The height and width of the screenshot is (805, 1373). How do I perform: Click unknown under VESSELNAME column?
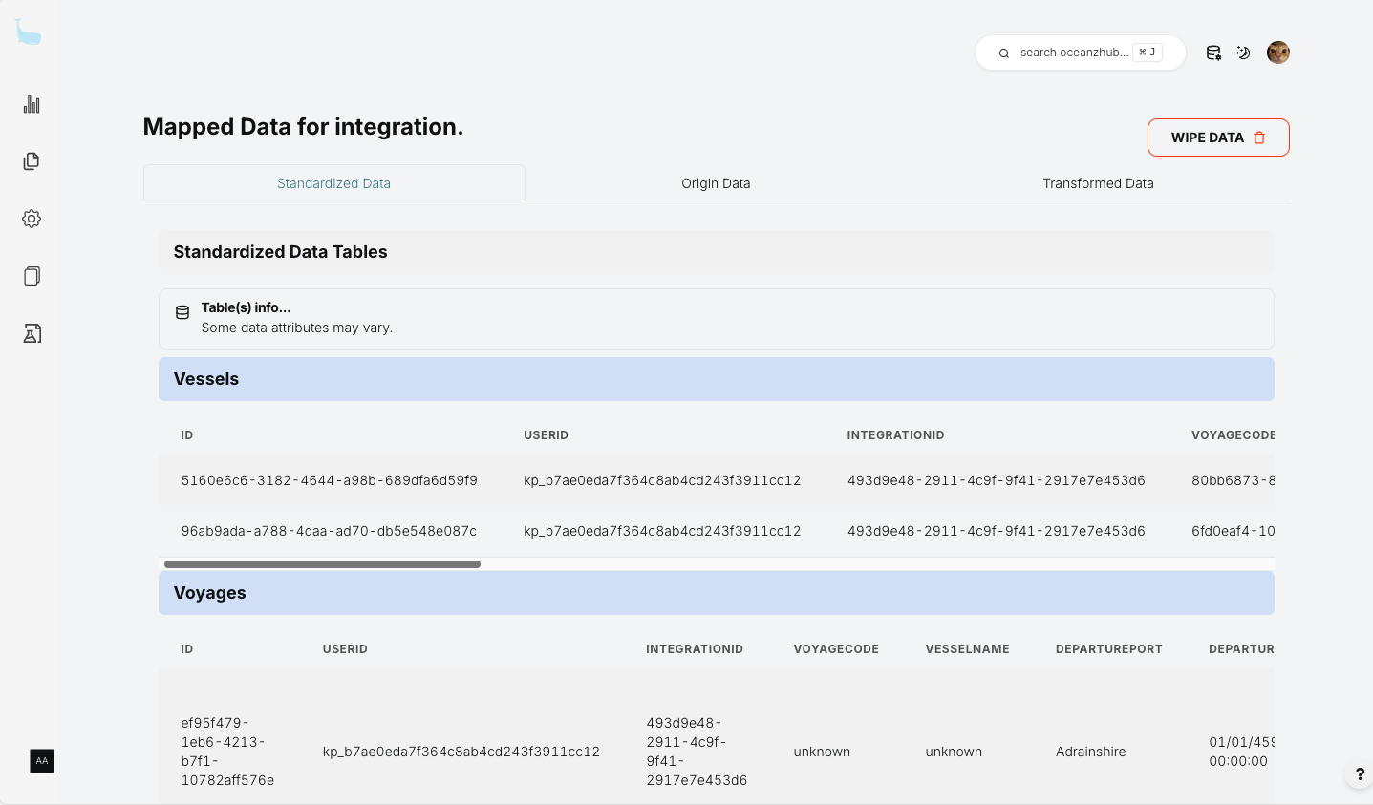pos(954,752)
